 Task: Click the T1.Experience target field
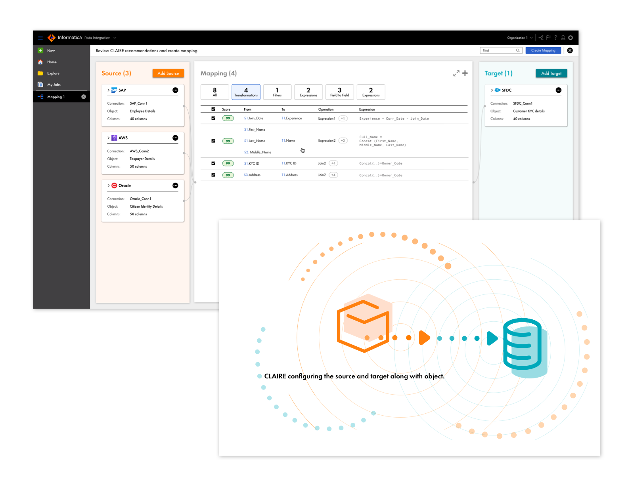[x=291, y=118]
